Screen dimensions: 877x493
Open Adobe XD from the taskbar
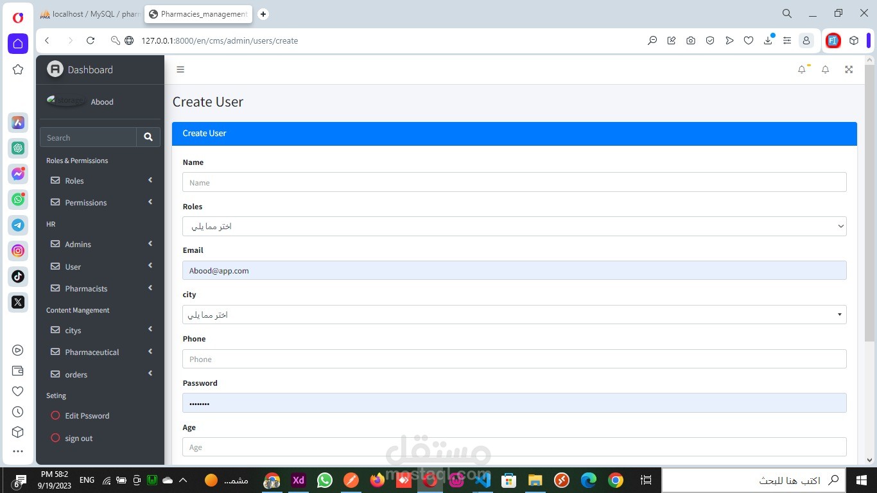pyautogui.click(x=299, y=480)
